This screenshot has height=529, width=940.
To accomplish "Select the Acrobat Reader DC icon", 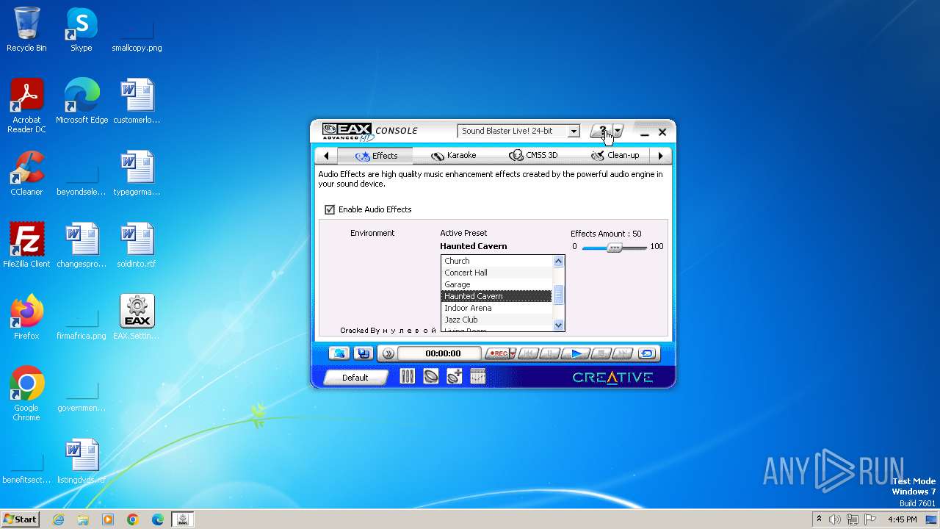I will point(26,106).
